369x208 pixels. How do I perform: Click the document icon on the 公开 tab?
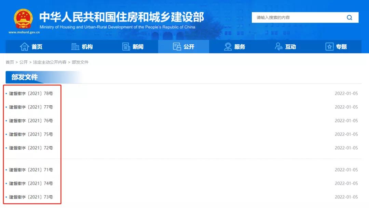177,47
